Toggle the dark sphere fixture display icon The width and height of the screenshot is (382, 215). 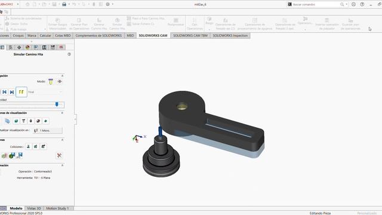point(38,121)
